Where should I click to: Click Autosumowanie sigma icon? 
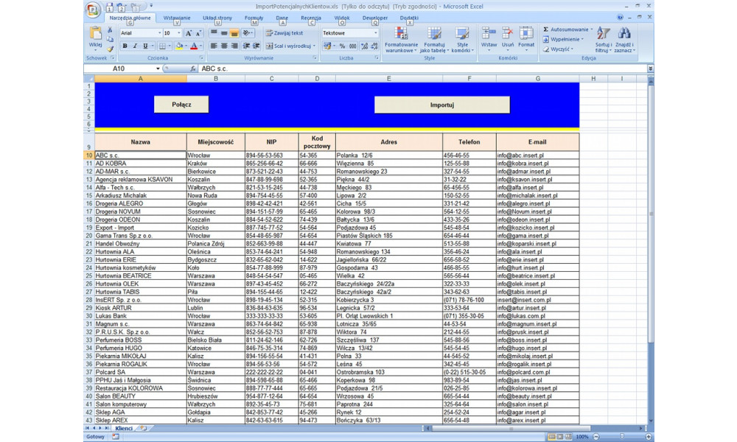545,29
